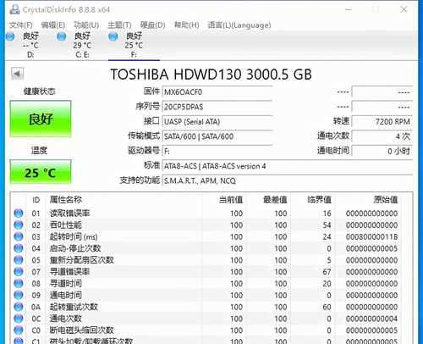Click the 最差值 column header
The image size is (423, 344).
pyautogui.click(x=275, y=200)
